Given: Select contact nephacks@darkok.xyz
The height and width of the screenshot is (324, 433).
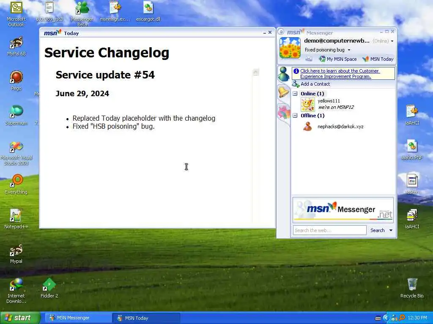Looking at the screenshot, I should click(x=340, y=127).
